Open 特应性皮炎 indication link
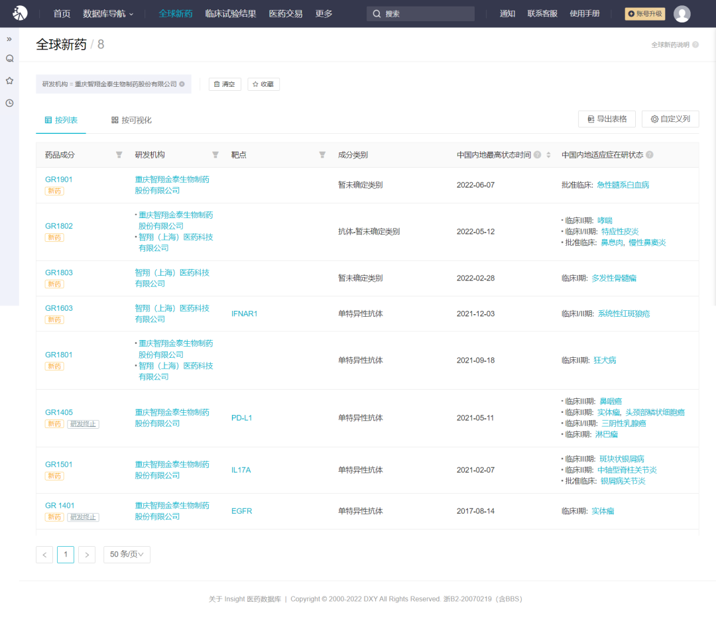The height and width of the screenshot is (617, 716). click(620, 231)
